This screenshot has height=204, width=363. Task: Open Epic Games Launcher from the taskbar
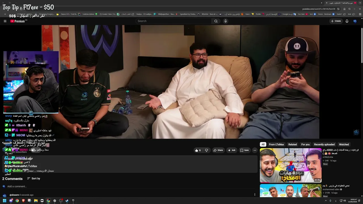tap(73, 201)
